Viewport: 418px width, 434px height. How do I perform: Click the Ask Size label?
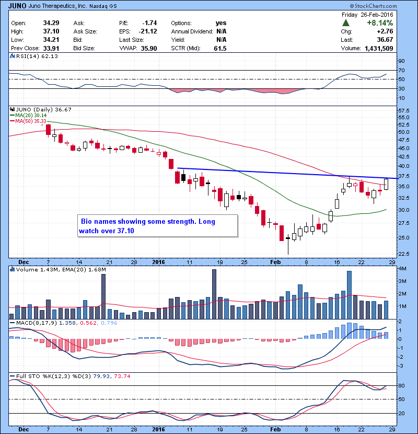point(85,31)
